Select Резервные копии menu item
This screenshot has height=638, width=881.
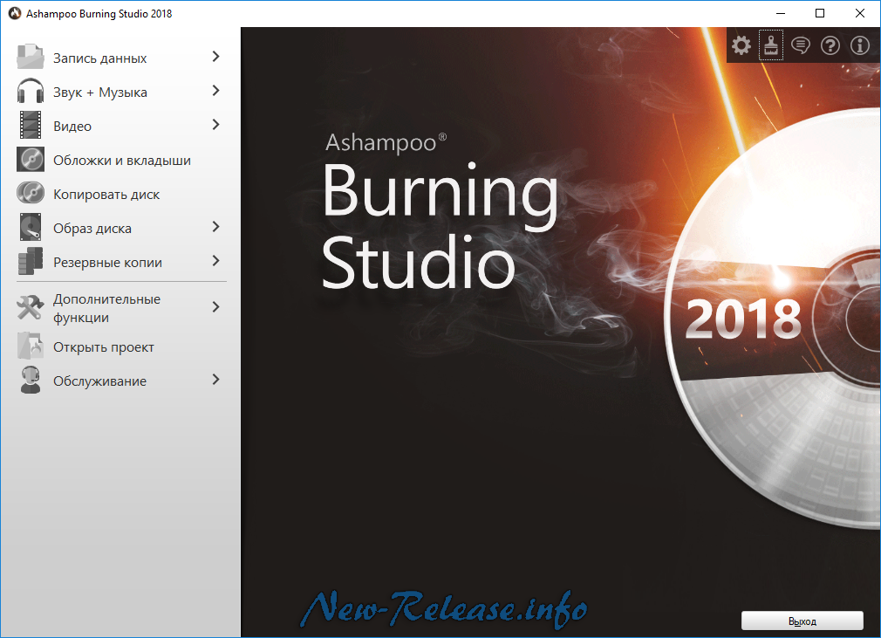(x=120, y=262)
